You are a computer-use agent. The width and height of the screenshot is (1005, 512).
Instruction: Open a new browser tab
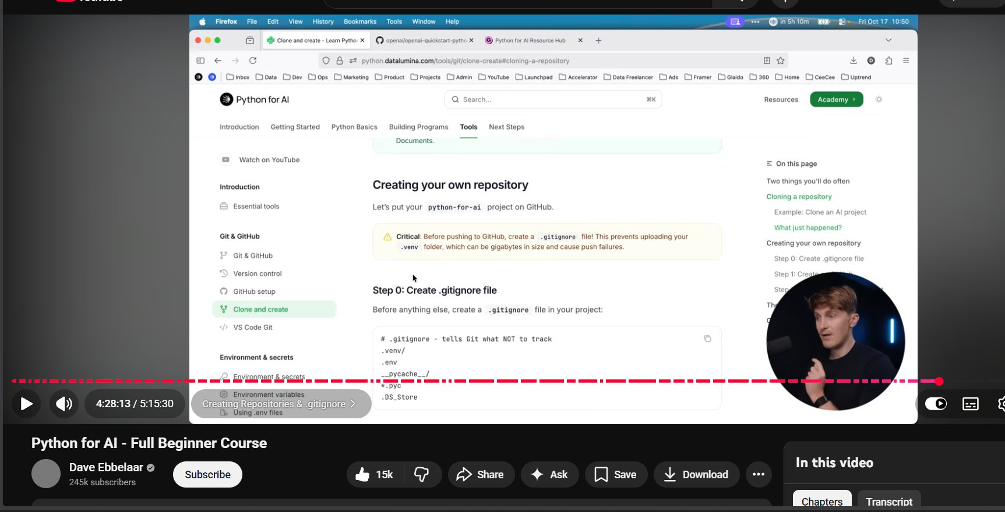pyautogui.click(x=598, y=40)
